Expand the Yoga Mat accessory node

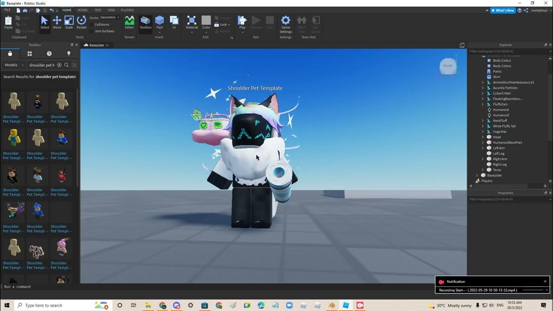[x=483, y=132]
